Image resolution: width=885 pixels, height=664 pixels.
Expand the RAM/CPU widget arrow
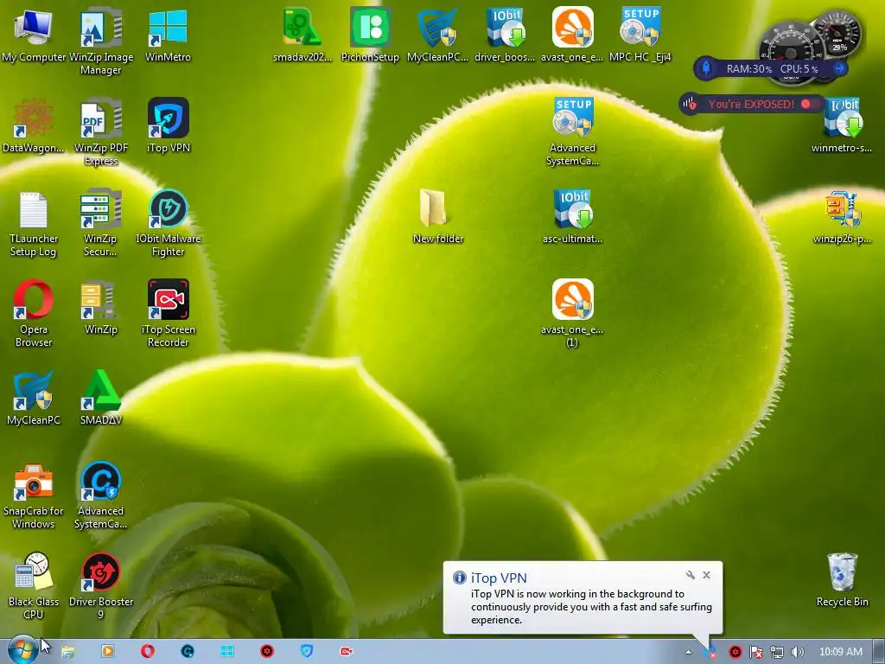coord(839,68)
